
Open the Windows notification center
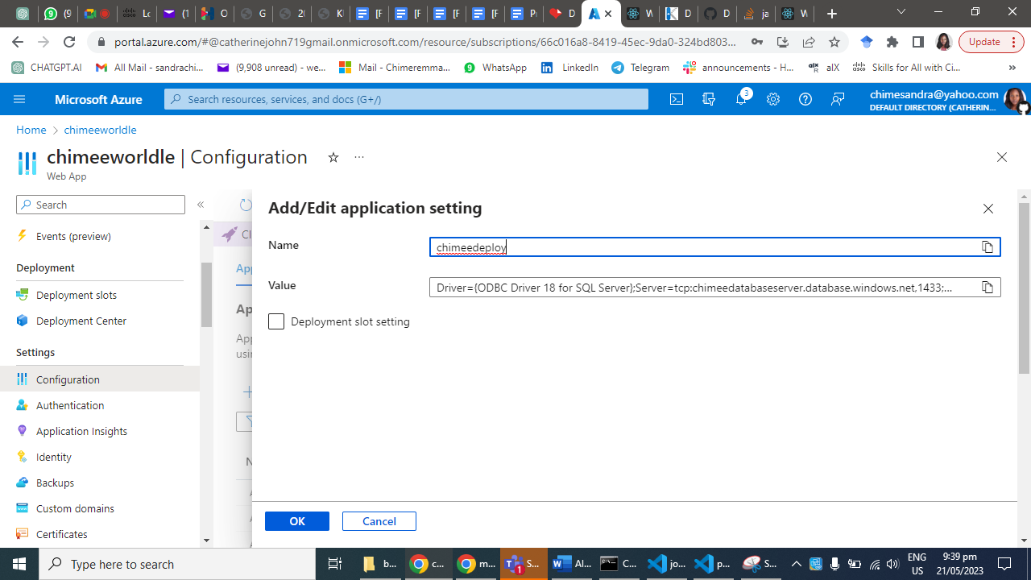click(x=1004, y=564)
